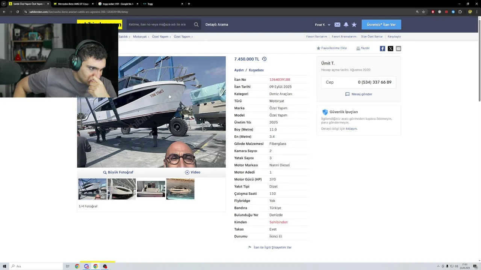Click the flag icon for listing complaint
The image size is (481, 270).
pos(250,247)
